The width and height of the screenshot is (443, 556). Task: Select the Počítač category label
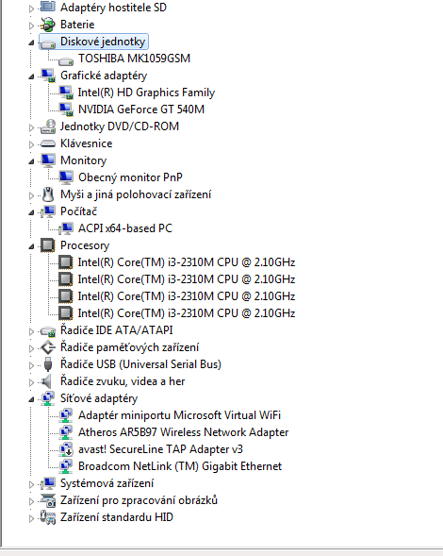[78, 211]
